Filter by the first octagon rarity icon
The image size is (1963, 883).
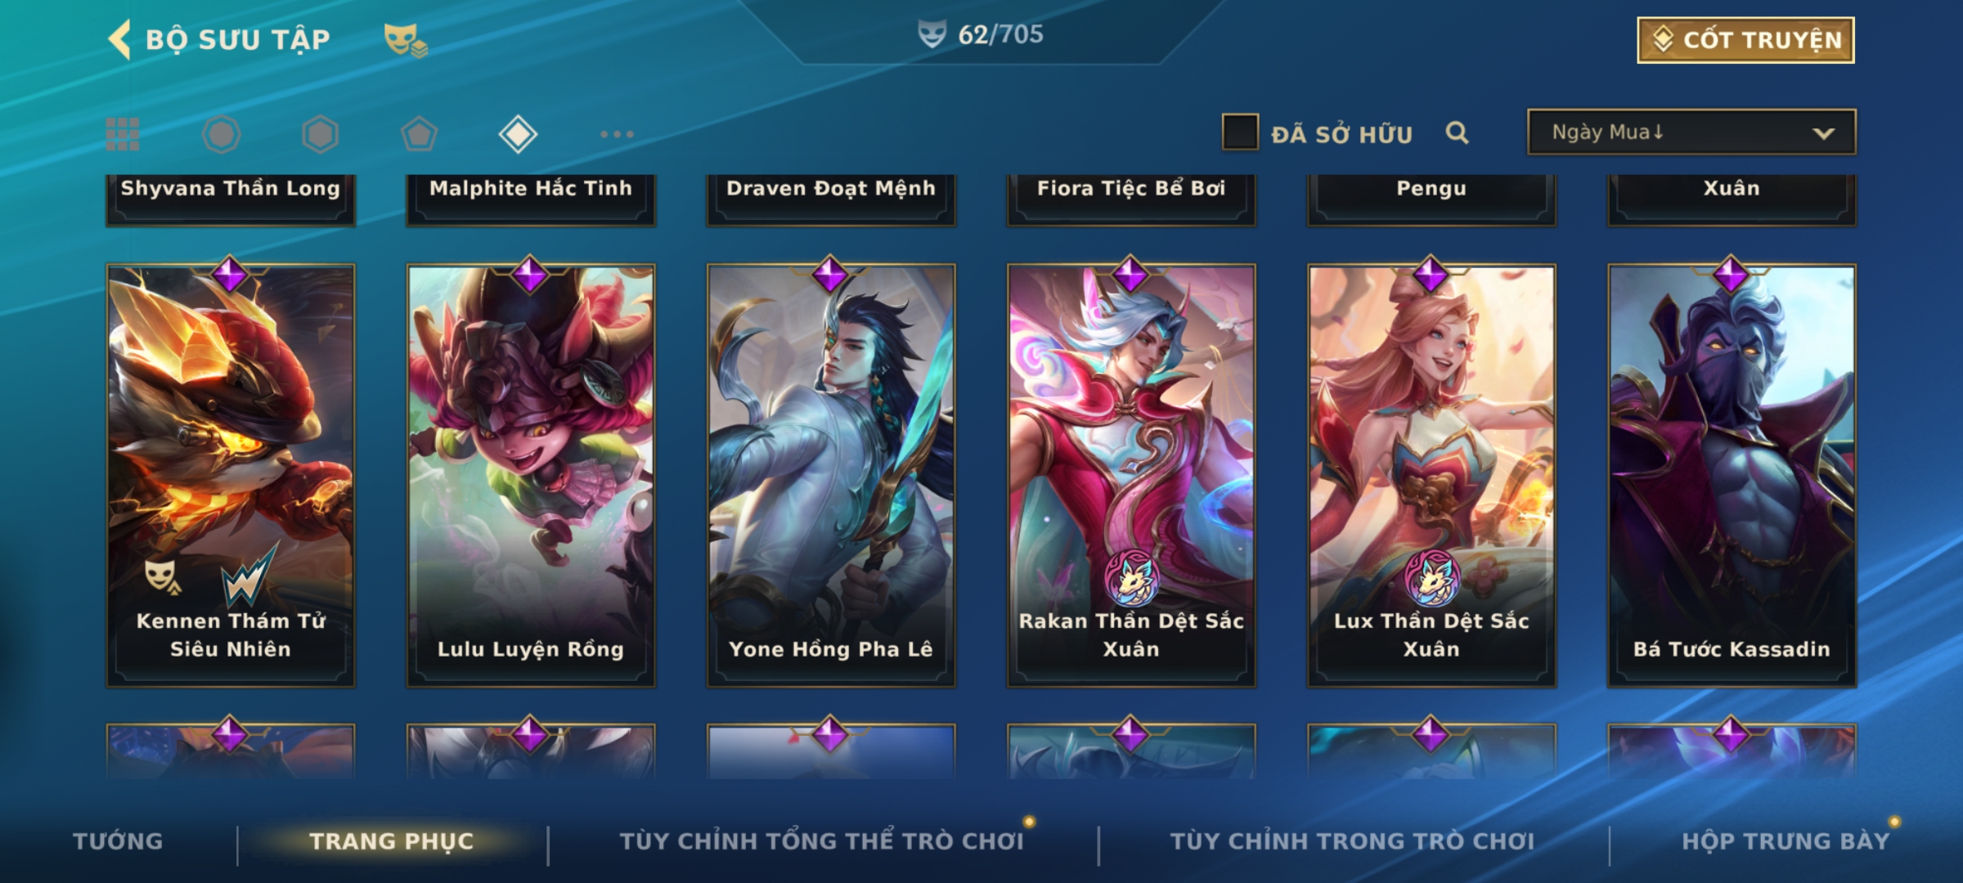pyautogui.click(x=222, y=134)
